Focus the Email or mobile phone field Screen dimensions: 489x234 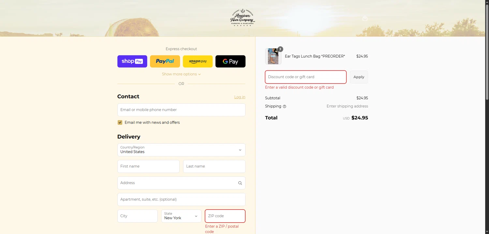tap(181, 110)
